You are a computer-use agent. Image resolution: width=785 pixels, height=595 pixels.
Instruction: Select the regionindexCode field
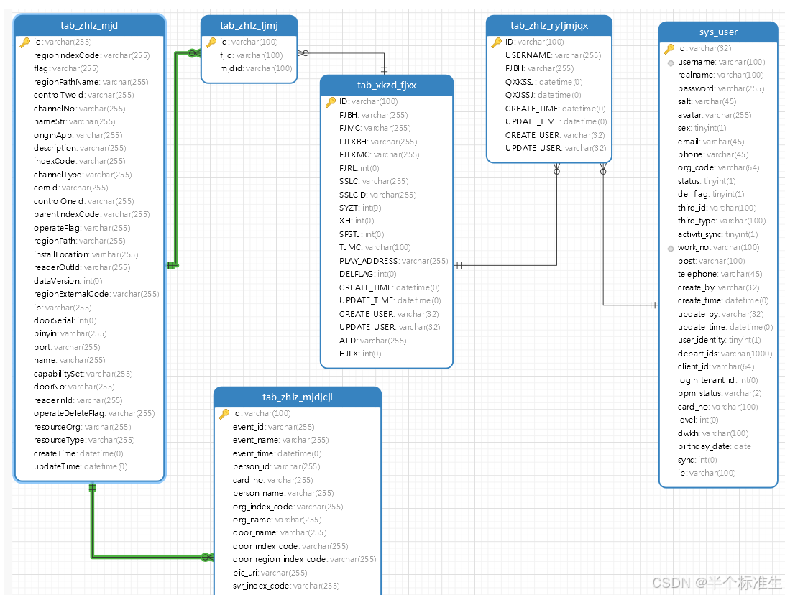(x=91, y=55)
